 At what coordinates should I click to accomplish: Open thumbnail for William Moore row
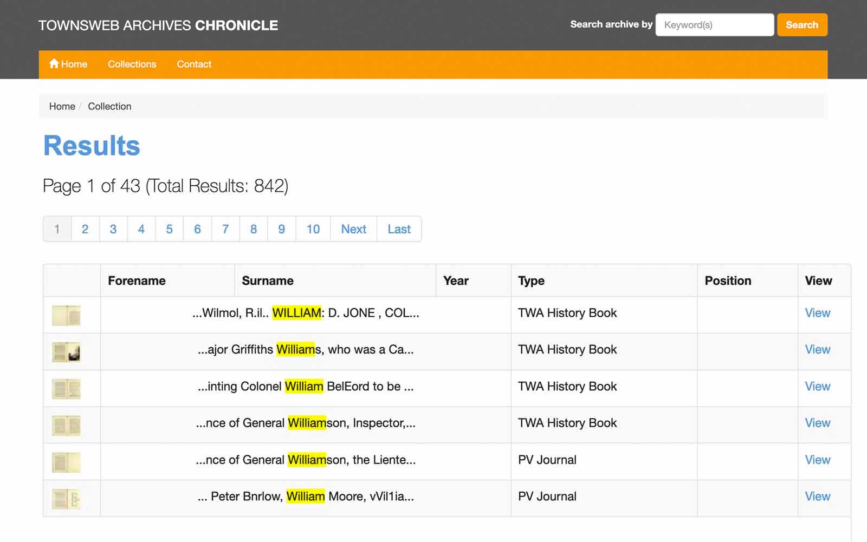tap(66, 499)
